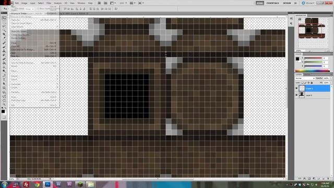Select the Move tool
334x188 pixels.
[4, 19]
